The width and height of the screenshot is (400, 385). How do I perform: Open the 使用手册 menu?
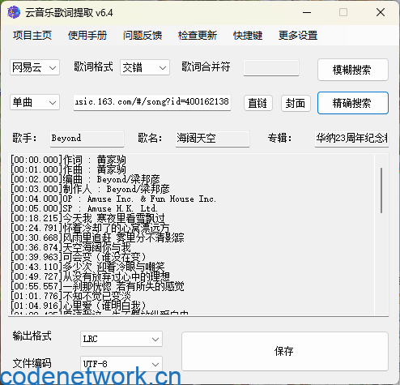pos(87,36)
